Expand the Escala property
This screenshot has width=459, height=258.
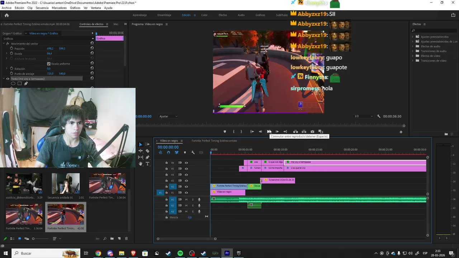pyautogui.click(x=6, y=53)
